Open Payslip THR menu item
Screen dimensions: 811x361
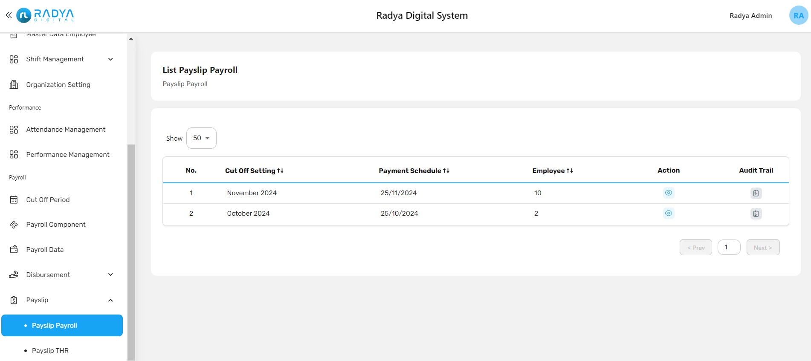[x=50, y=351]
